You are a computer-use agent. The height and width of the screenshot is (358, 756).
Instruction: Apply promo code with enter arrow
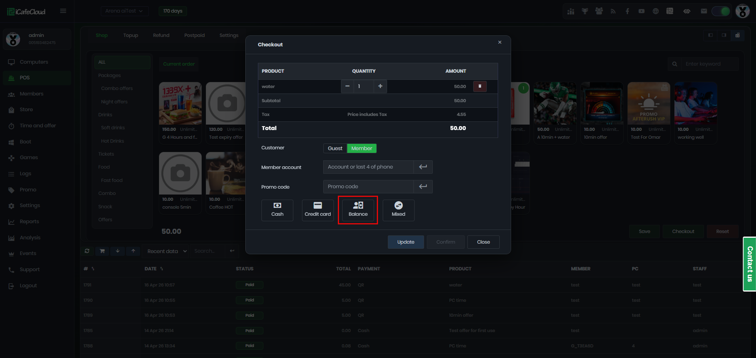click(x=423, y=187)
